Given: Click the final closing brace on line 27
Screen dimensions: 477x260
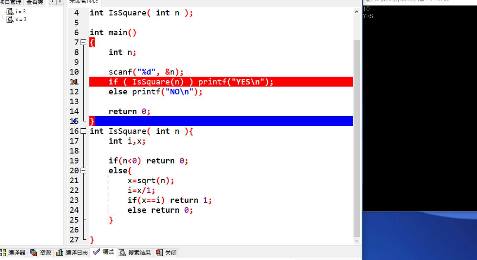Looking at the screenshot, I should click(92, 240).
